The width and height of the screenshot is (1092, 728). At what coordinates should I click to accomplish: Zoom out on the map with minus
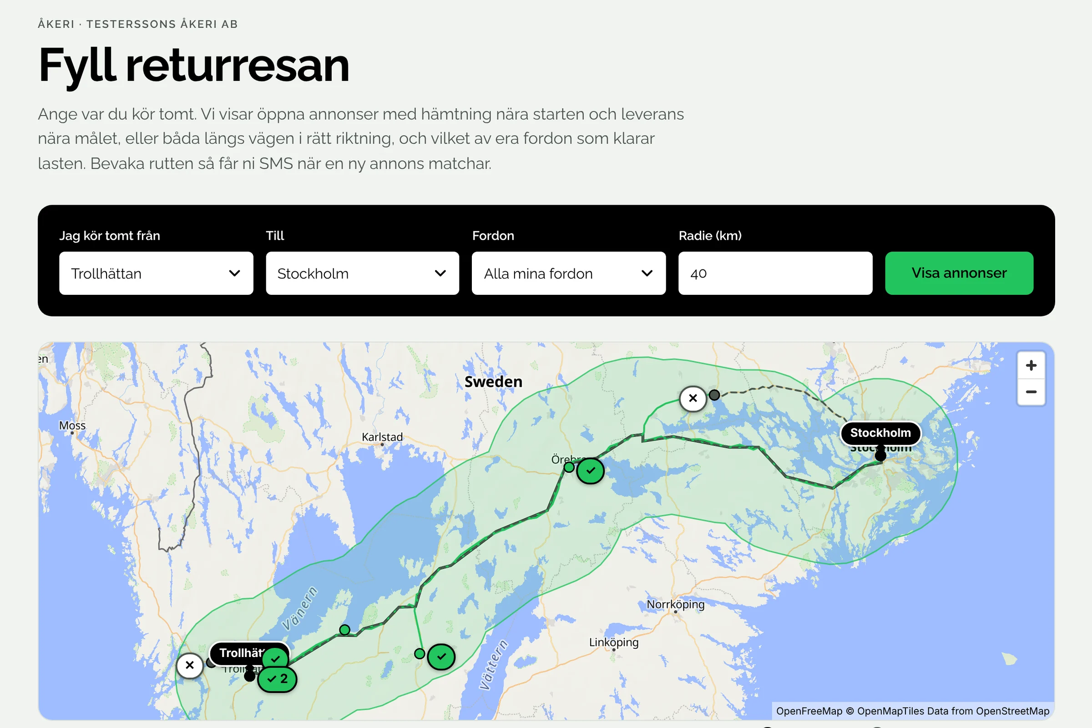(x=1031, y=392)
